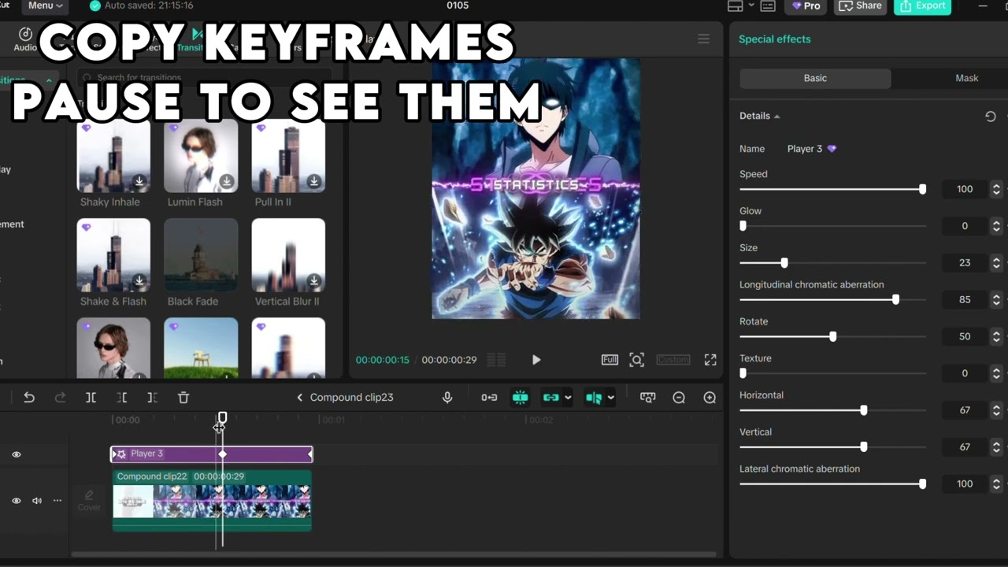Zoom out the timeline
Viewport: 1008px width, 567px height.
pos(679,398)
